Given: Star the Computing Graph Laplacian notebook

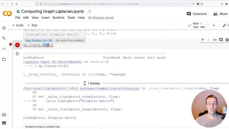Looking at the screenshot, I should [x=90, y=11].
